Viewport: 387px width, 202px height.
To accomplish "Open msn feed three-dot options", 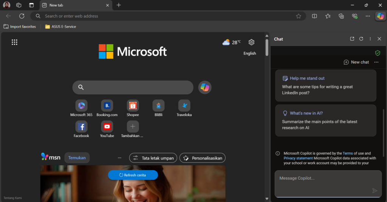I will tap(119, 158).
